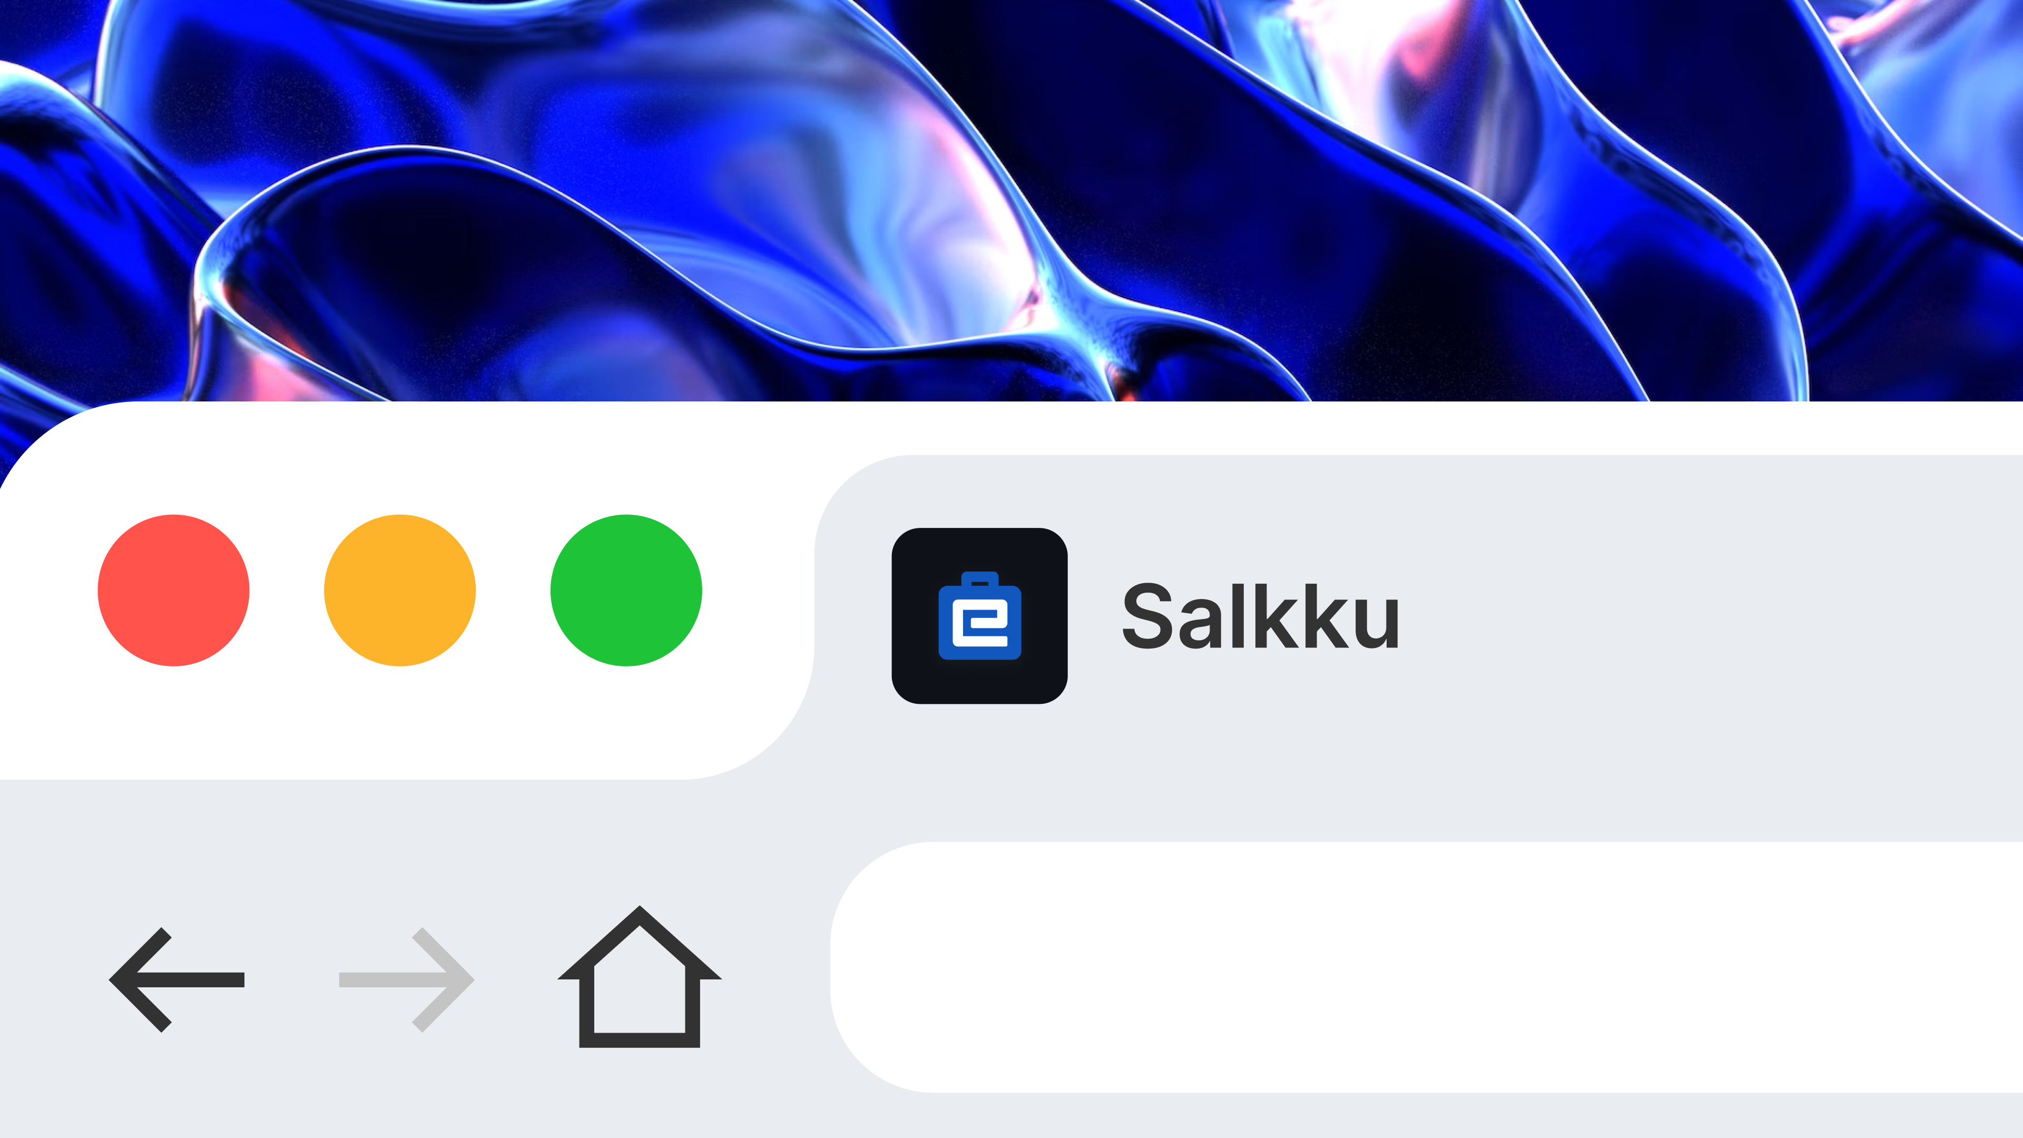Focus the empty address bar field
2023x1138 pixels.
(x=1426, y=967)
